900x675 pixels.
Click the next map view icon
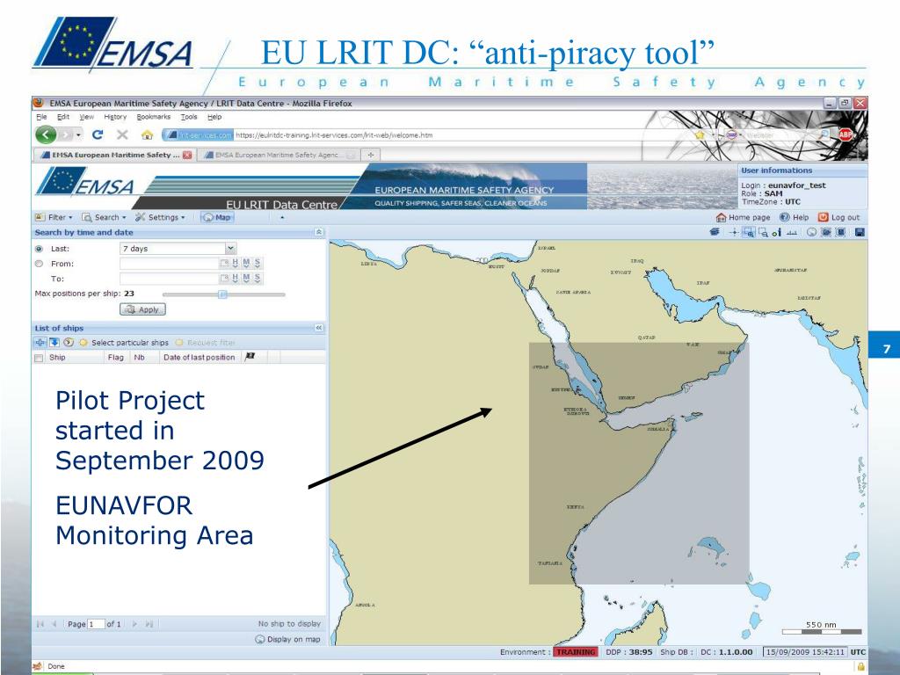pyautogui.click(x=840, y=232)
